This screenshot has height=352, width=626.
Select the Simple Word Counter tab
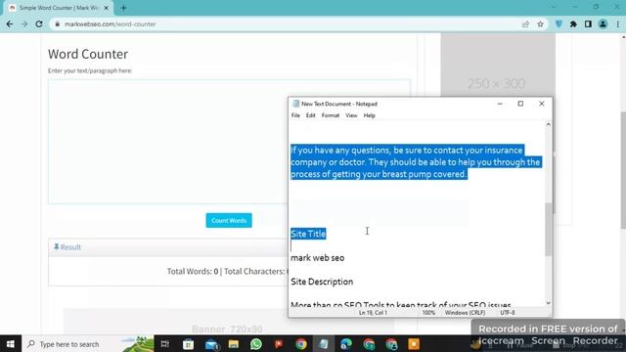point(59,8)
